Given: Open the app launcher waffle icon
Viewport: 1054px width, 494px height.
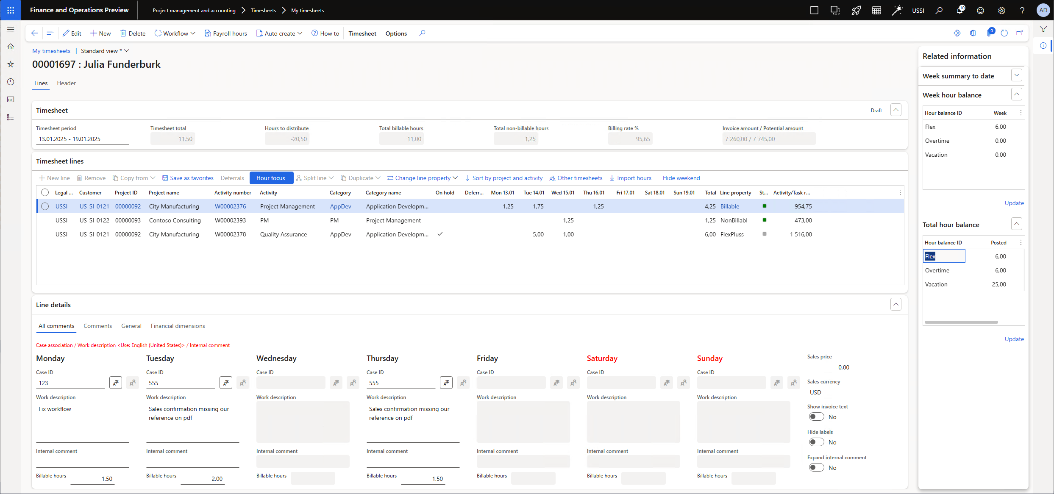Looking at the screenshot, I should click(x=11, y=10).
